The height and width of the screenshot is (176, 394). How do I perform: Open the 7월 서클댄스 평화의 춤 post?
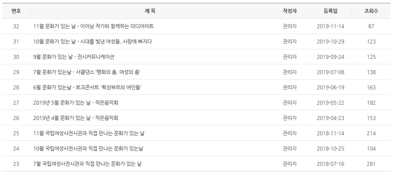coord(87,72)
